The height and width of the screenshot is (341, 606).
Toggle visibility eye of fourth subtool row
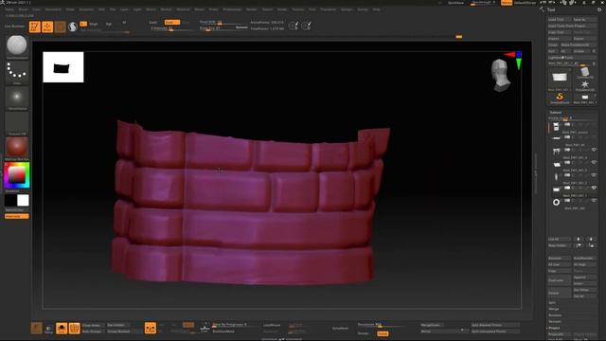(594, 162)
